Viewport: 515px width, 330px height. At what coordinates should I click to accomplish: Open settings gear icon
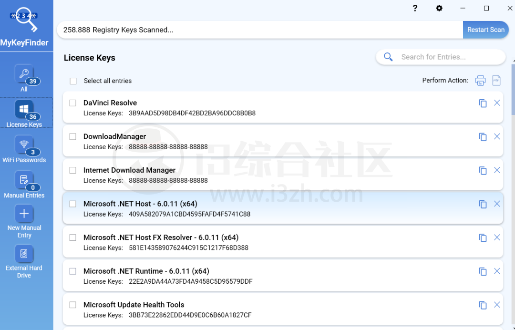pos(439,8)
